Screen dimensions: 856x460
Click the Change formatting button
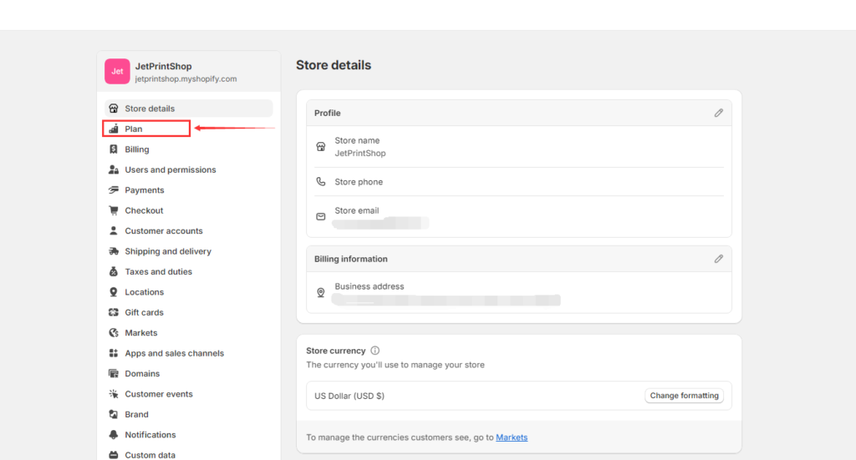click(x=684, y=396)
